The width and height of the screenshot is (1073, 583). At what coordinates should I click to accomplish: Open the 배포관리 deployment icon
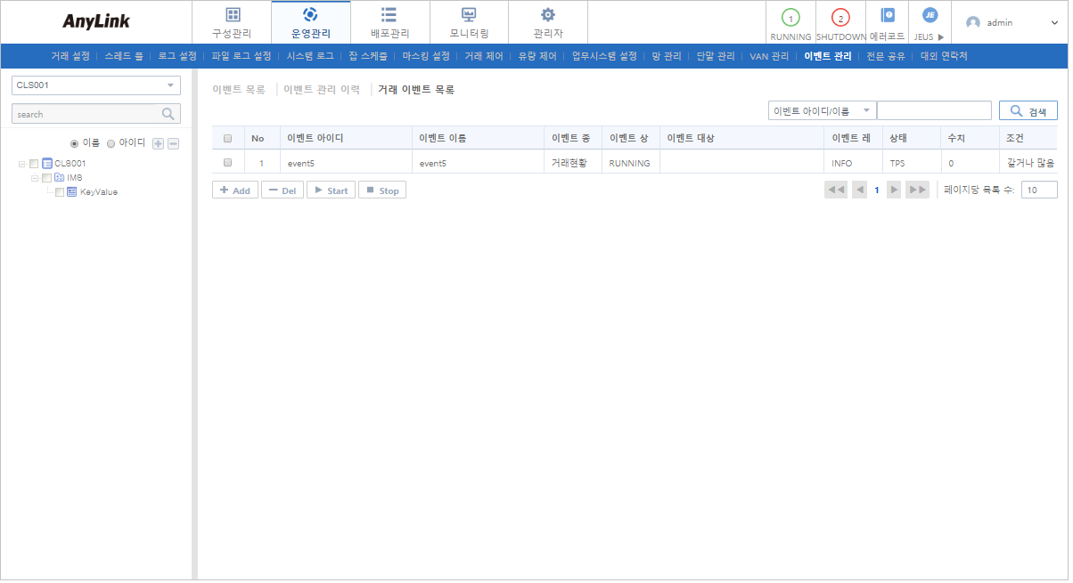389,15
